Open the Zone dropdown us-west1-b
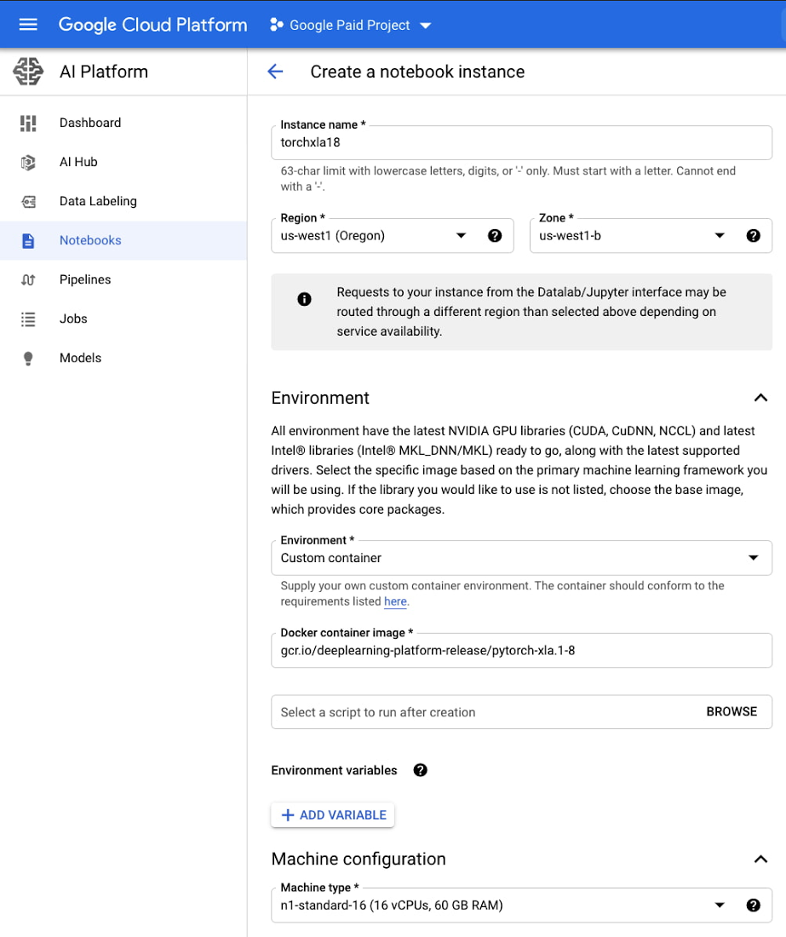This screenshot has width=786, height=937. 651,235
